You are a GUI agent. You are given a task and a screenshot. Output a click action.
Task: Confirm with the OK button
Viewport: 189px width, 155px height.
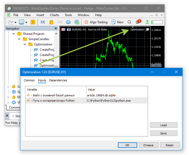point(127,145)
